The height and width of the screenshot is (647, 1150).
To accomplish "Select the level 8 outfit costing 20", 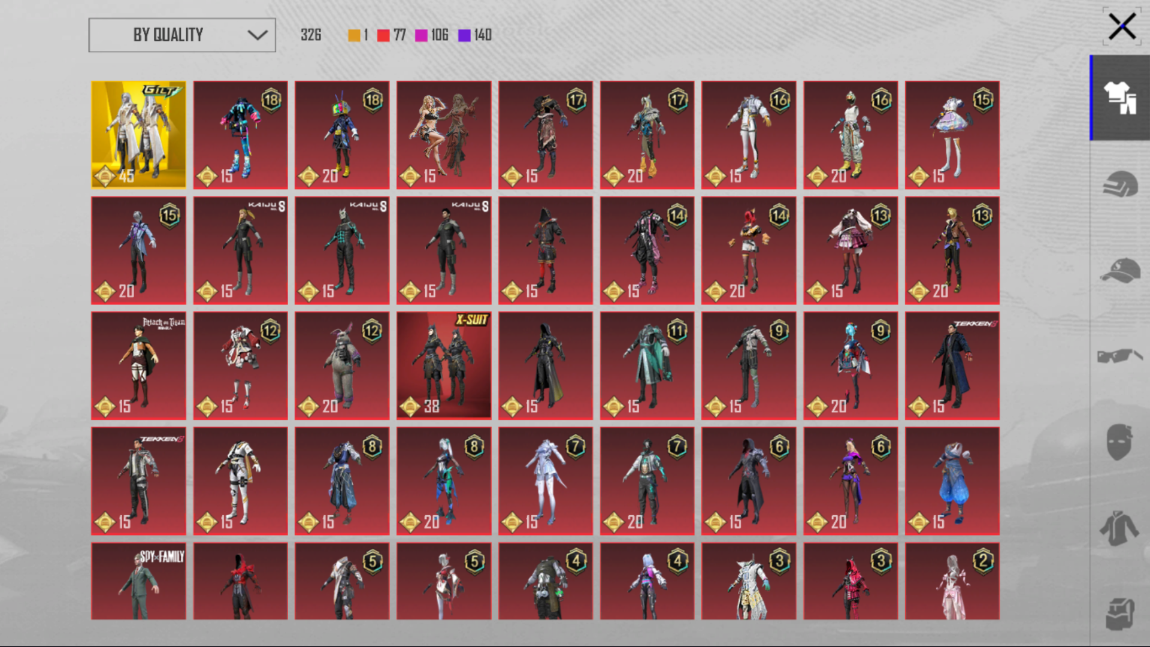I will [444, 481].
